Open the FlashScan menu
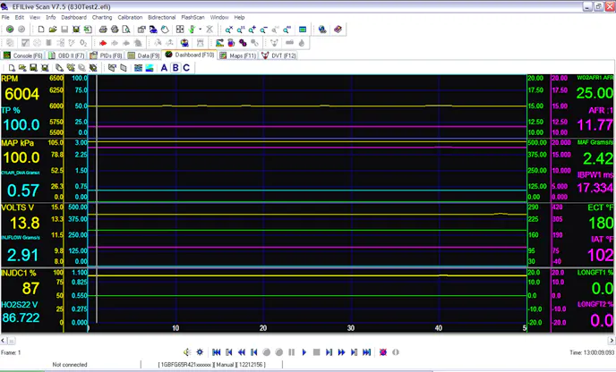The height and width of the screenshot is (372, 616). click(x=192, y=17)
